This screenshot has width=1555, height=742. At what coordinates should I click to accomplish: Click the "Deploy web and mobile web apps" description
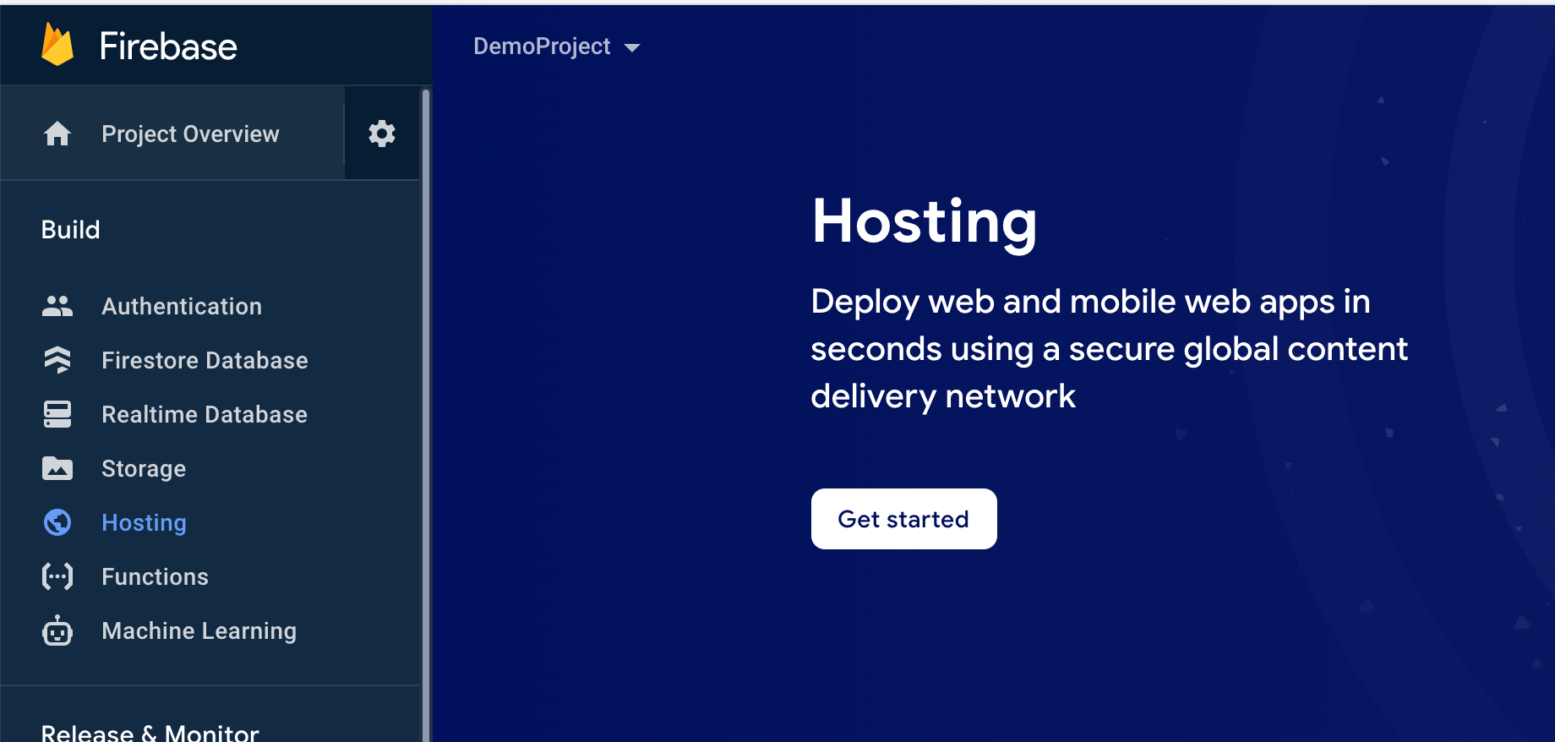click(1109, 348)
